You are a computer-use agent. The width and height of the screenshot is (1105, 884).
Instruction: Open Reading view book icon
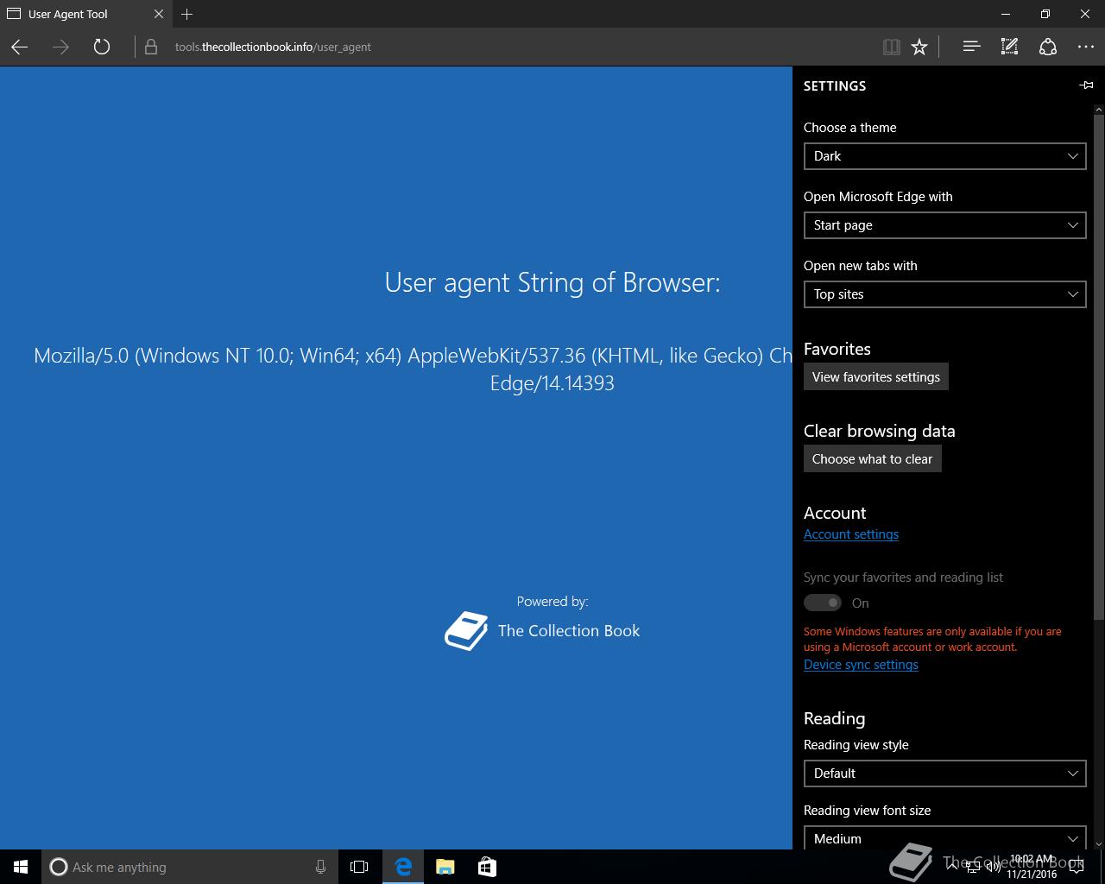pyautogui.click(x=892, y=47)
